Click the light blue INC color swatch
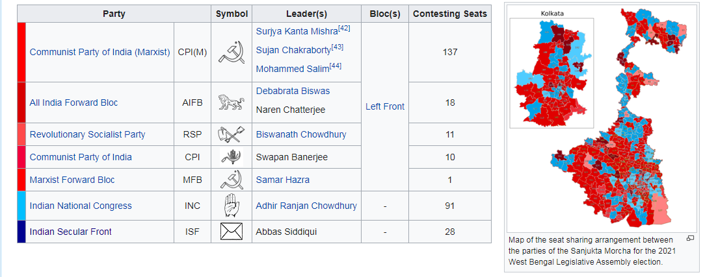 point(21,206)
